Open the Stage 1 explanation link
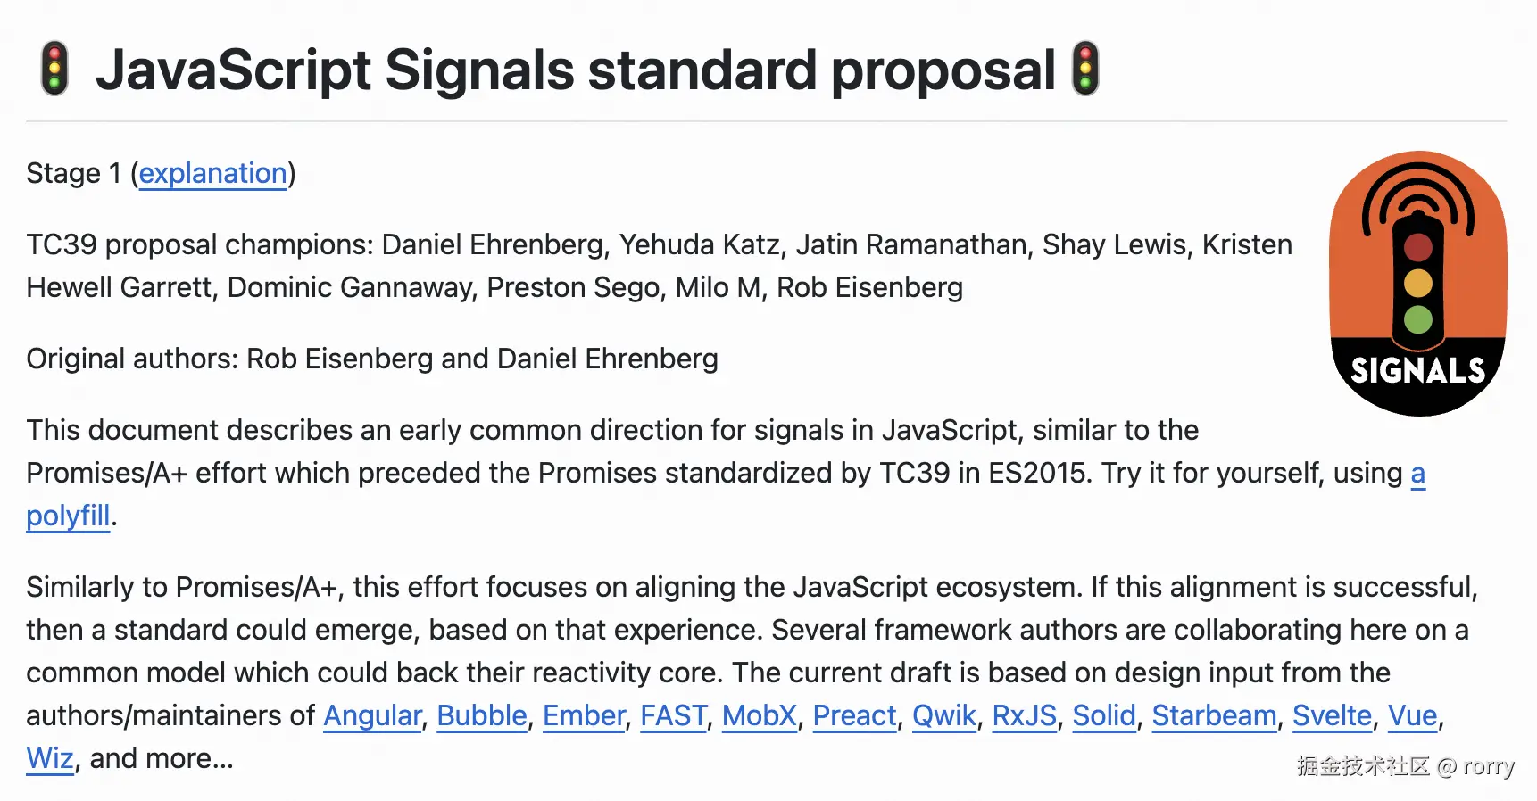Image resolution: width=1537 pixels, height=801 pixels. pos(212,173)
